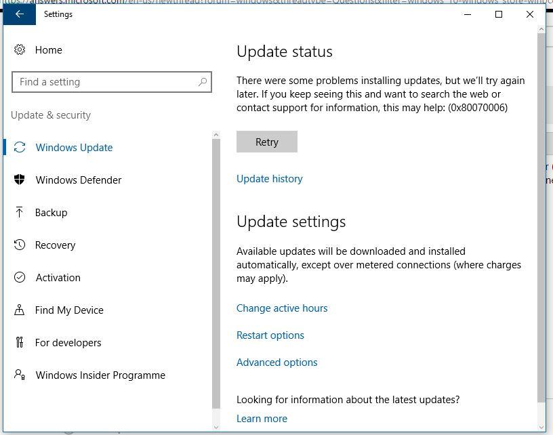Click the Find My Device person icon

click(20, 310)
